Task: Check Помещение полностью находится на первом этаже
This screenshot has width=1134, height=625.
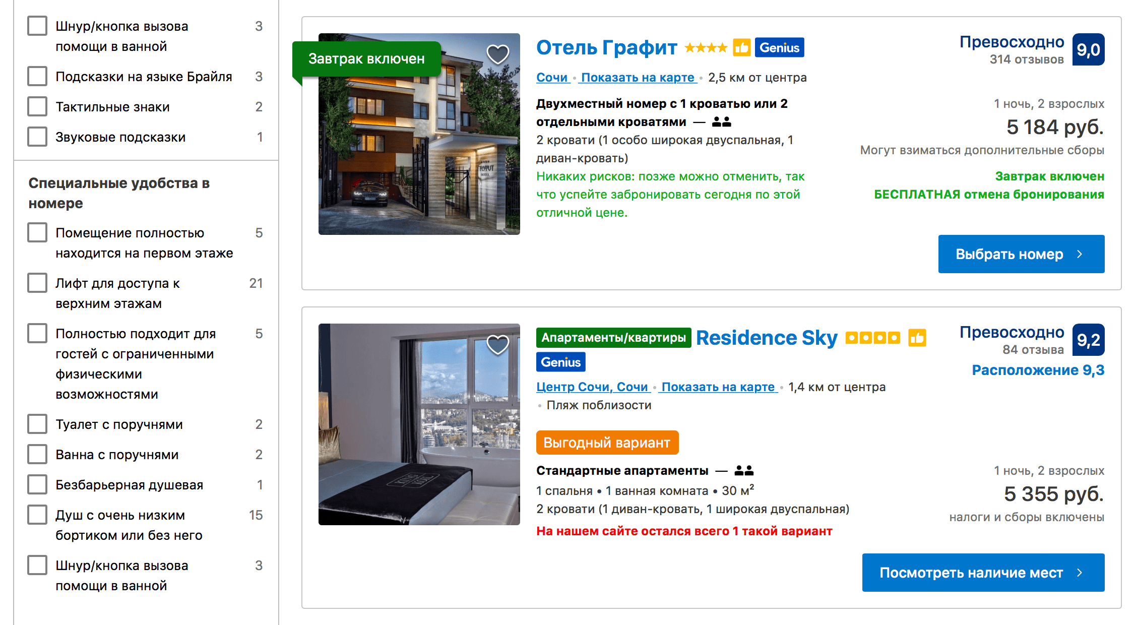Action: point(37,232)
